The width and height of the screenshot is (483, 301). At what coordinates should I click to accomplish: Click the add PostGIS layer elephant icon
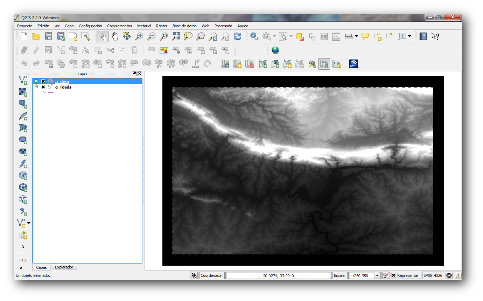pos(23,104)
